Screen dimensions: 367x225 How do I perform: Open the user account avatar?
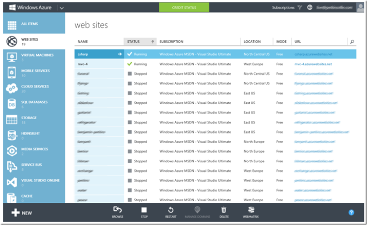tap(360, 7)
